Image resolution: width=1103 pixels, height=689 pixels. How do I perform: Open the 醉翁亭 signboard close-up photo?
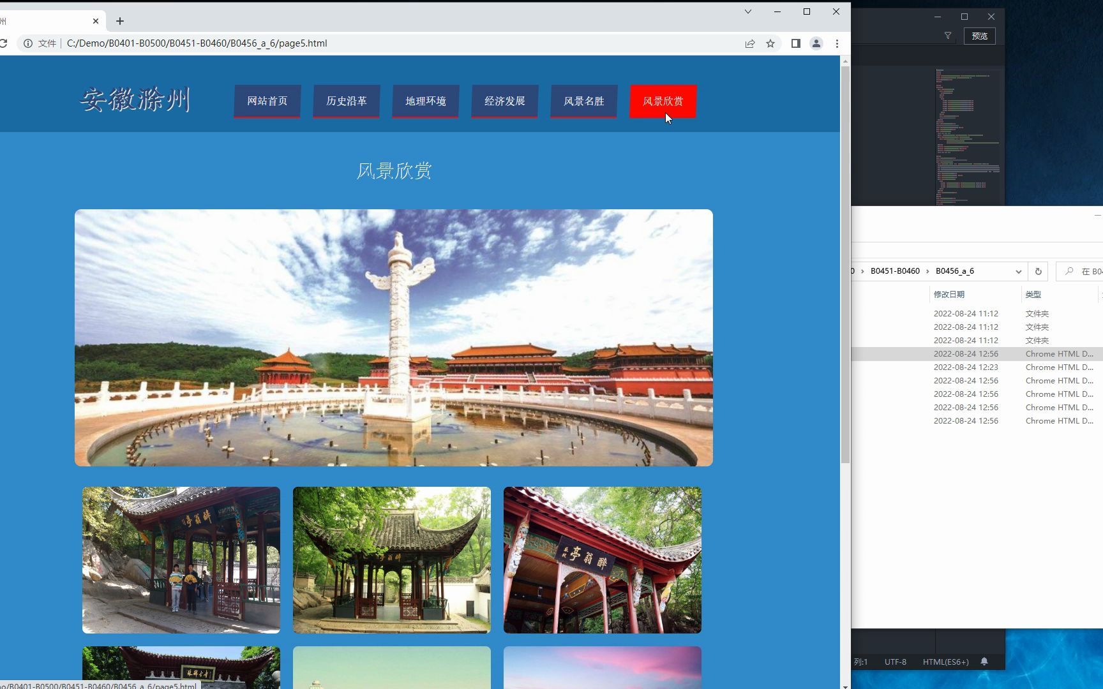pos(603,560)
